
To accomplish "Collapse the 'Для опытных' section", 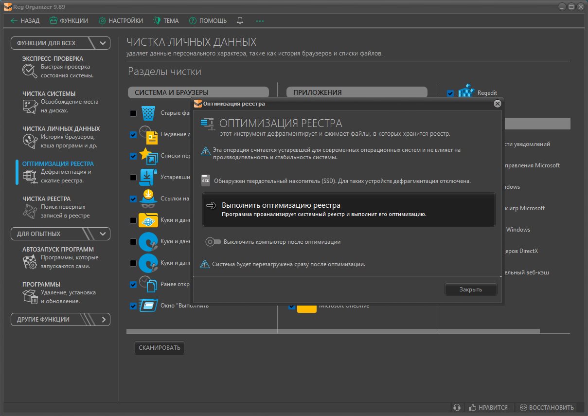I will [x=103, y=234].
